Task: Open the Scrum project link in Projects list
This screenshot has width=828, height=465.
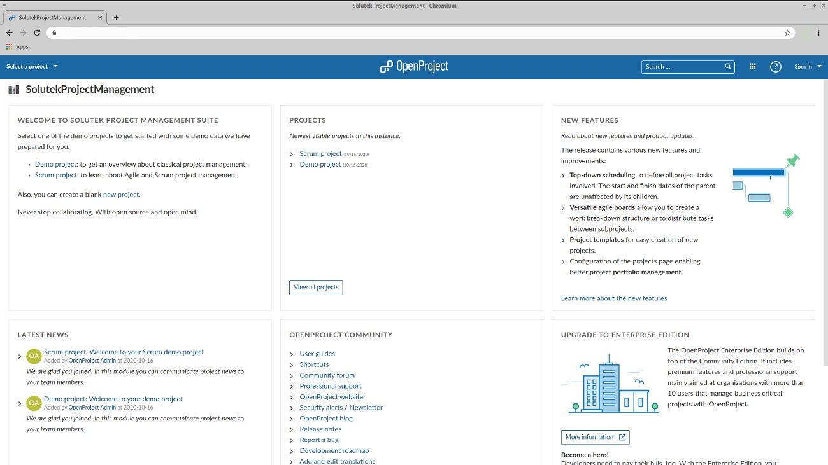Action: click(320, 153)
